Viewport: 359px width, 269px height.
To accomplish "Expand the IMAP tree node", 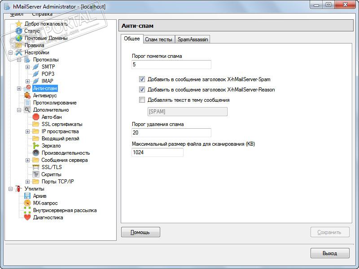I will pyautogui.click(x=27, y=81).
